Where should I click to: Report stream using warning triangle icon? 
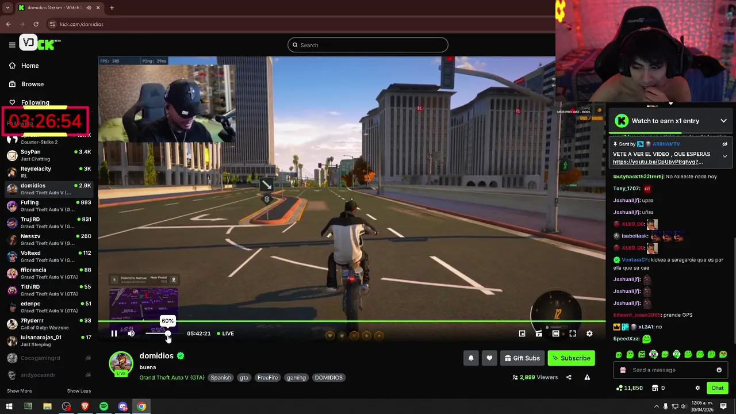[587, 377]
